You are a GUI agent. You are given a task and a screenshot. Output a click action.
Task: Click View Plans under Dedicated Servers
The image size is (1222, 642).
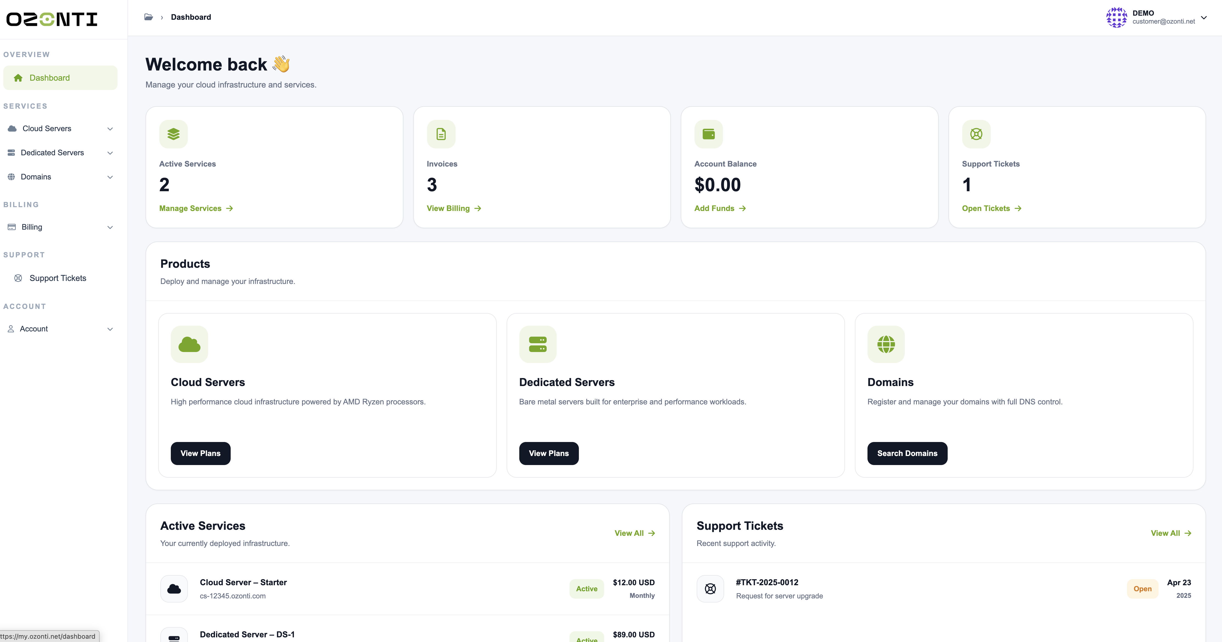pyautogui.click(x=549, y=454)
